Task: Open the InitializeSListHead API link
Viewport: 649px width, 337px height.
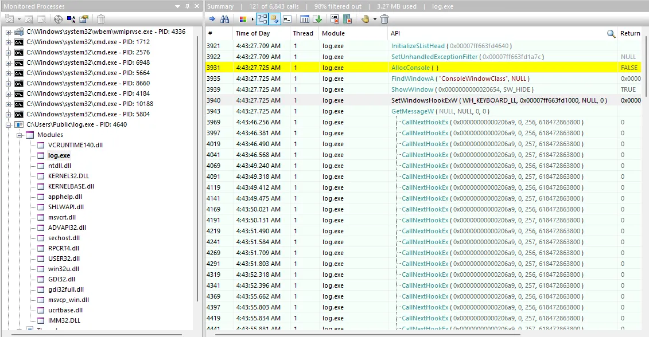Action: coord(418,46)
